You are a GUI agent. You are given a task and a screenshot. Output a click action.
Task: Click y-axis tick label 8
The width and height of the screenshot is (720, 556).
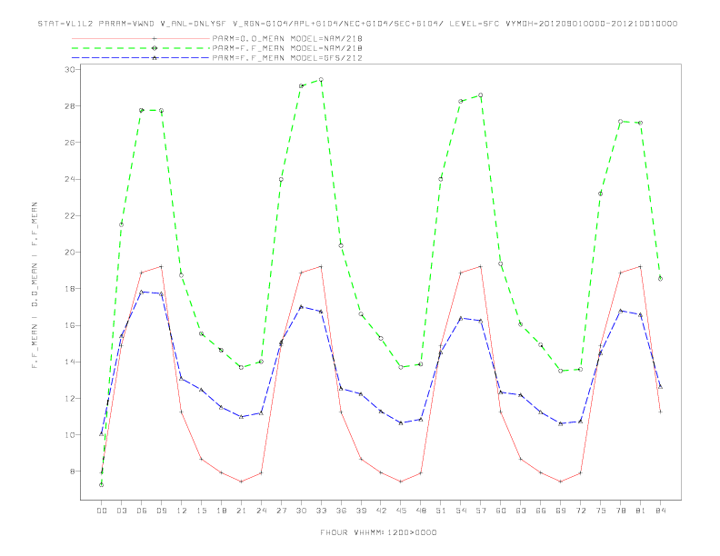[74, 472]
